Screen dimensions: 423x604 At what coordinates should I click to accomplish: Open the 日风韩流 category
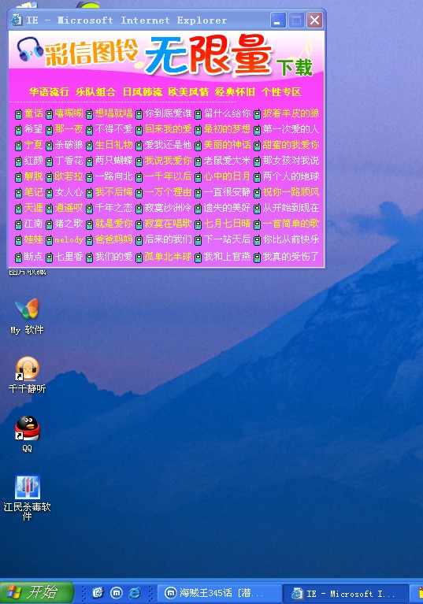coord(142,91)
